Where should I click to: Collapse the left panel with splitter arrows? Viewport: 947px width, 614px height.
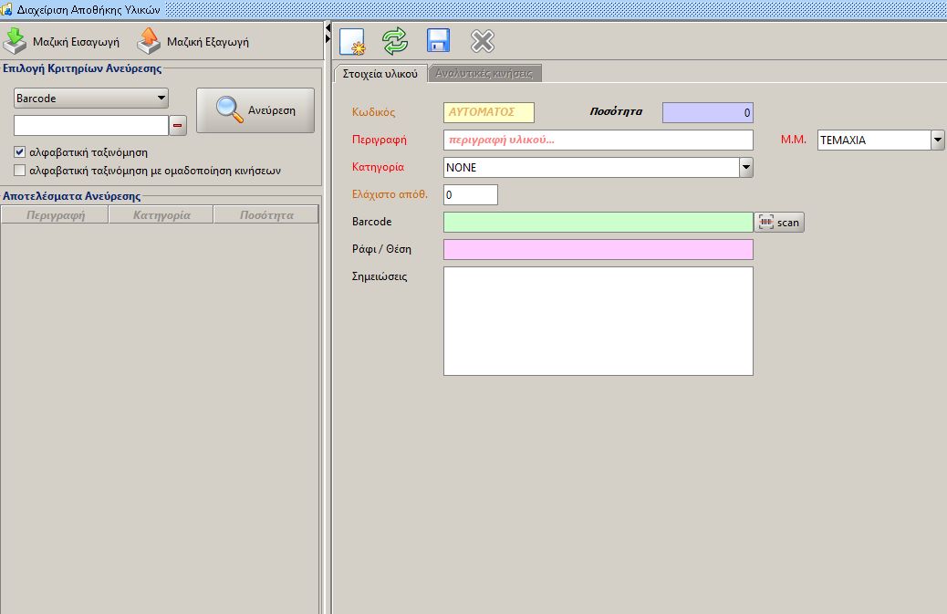(x=328, y=35)
